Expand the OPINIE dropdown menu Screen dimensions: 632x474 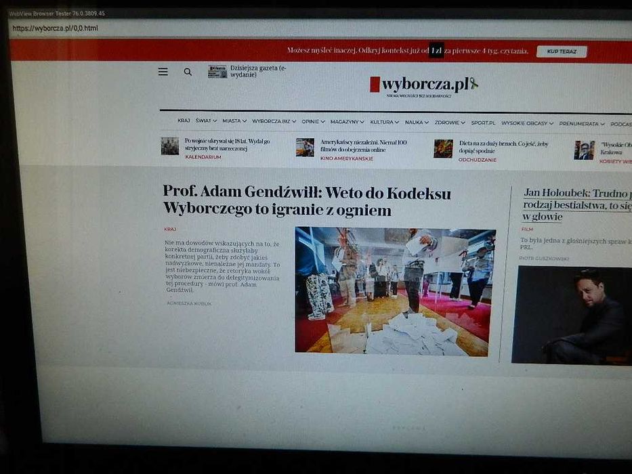coord(313,121)
